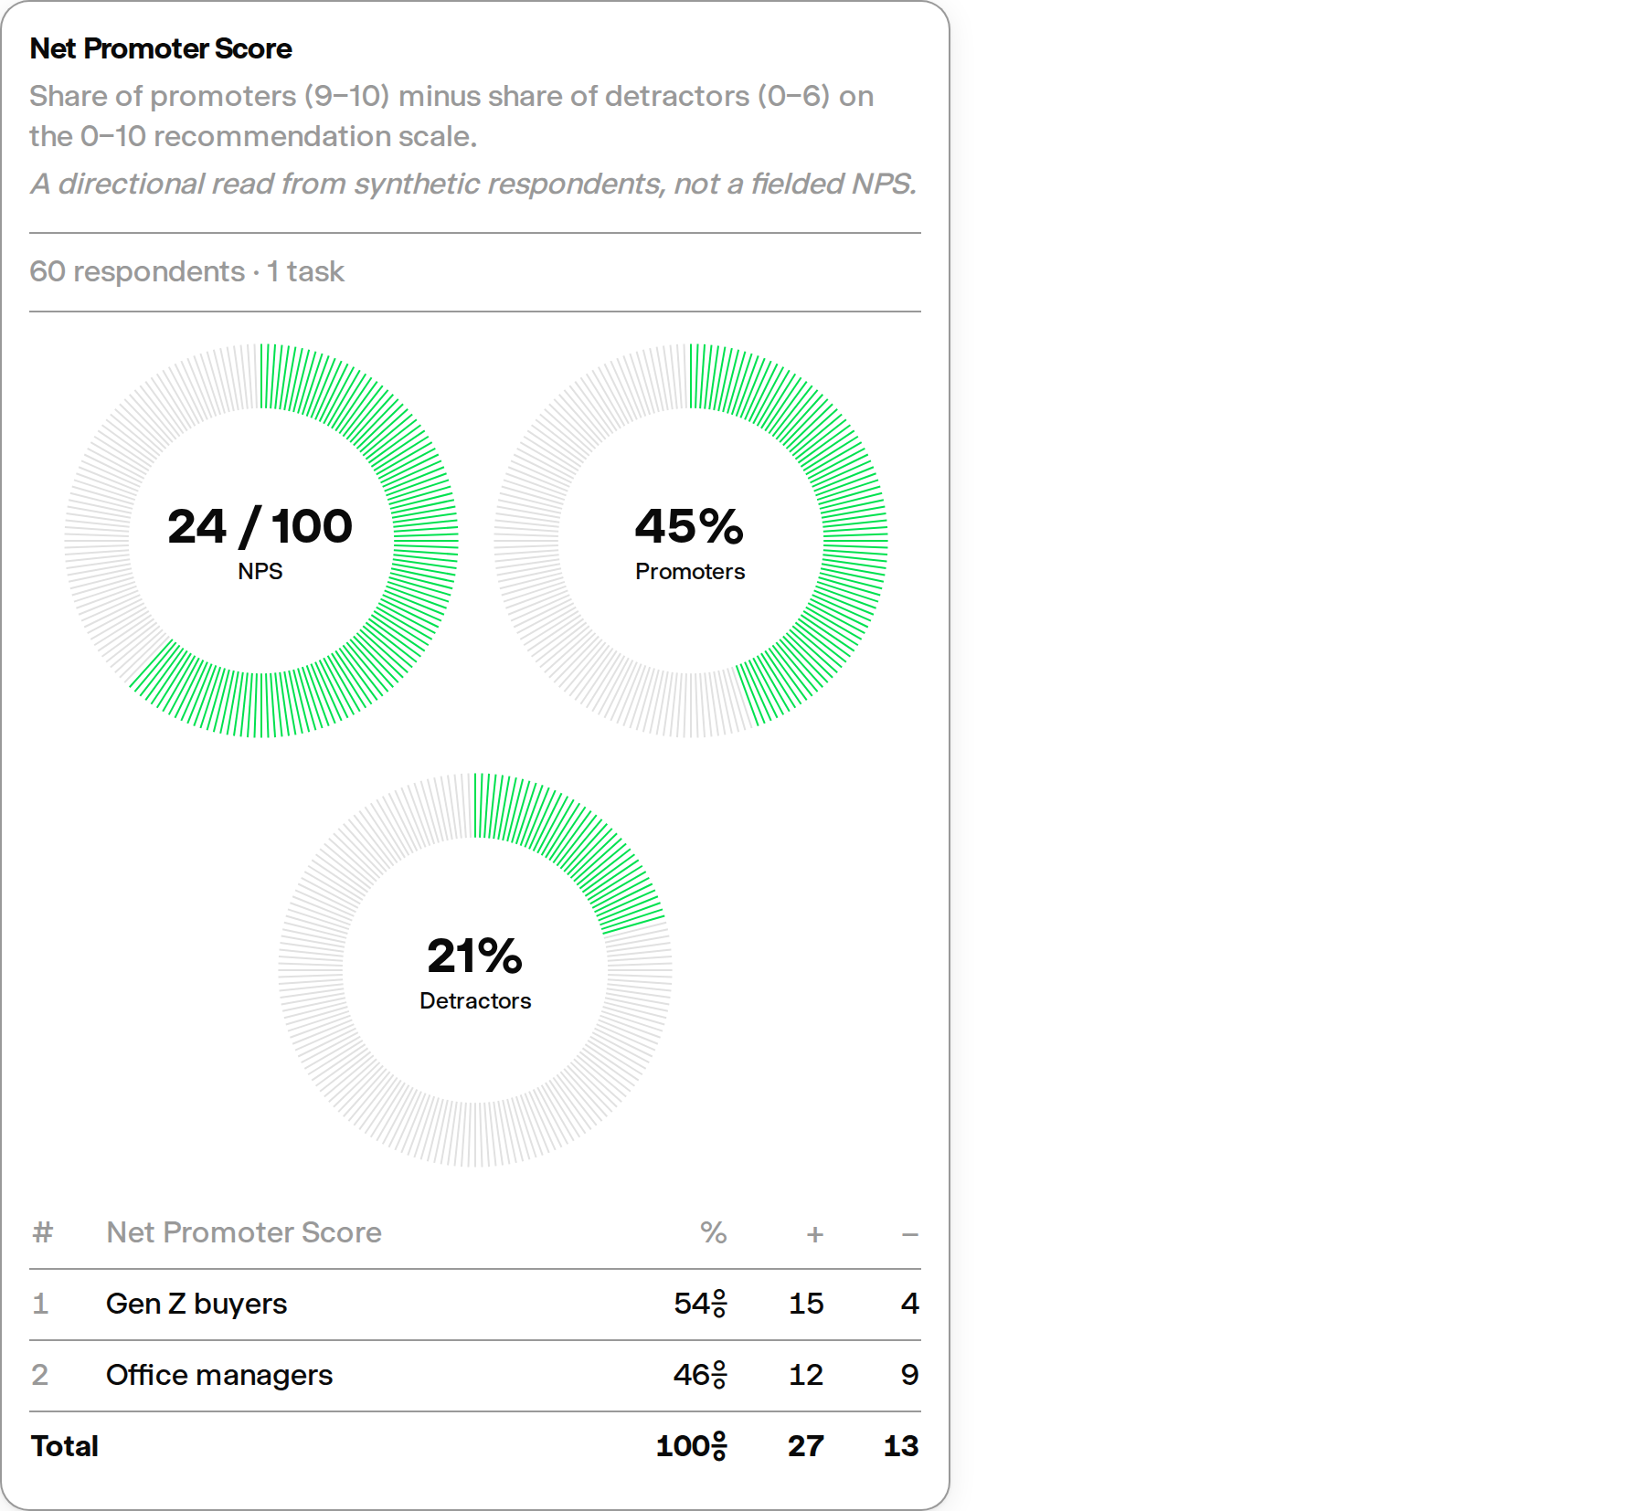This screenshot has height=1511, width=1645.
Task: Click the 54% value for Gen Z buyers
Action: [x=701, y=1304]
